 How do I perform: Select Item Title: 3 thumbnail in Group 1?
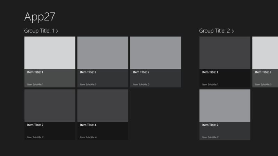pos(103,53)
